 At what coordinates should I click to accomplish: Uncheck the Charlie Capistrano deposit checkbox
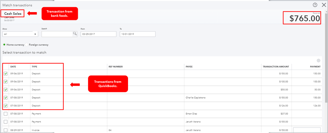(6, 98)
